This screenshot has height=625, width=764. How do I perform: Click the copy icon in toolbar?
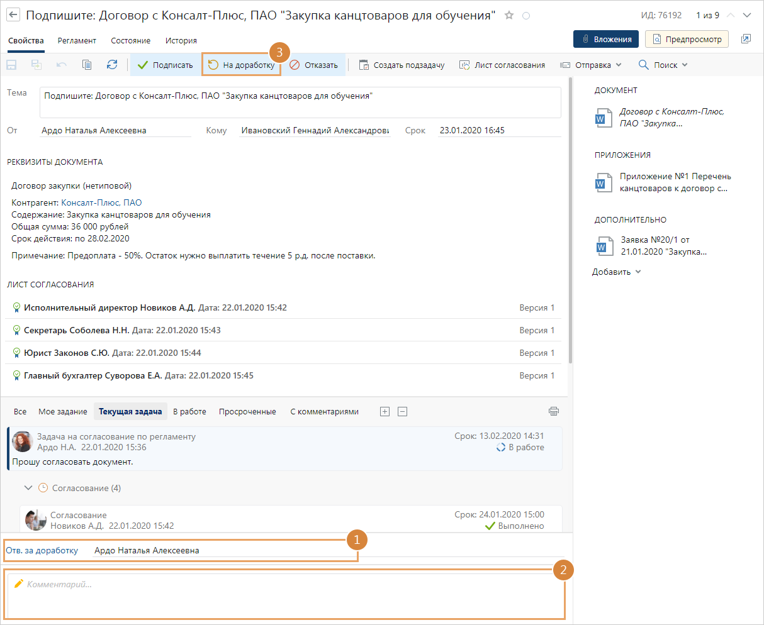pyautogui.click(x=87, y=65)
